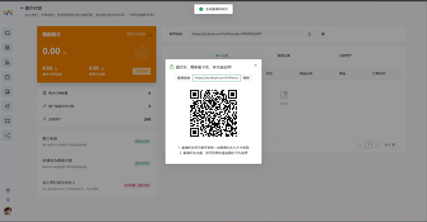
Task: Click the invite link input field in dialog
Action: 216,78
